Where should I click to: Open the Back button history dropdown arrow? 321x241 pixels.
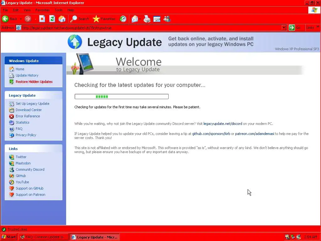point(21,19)
